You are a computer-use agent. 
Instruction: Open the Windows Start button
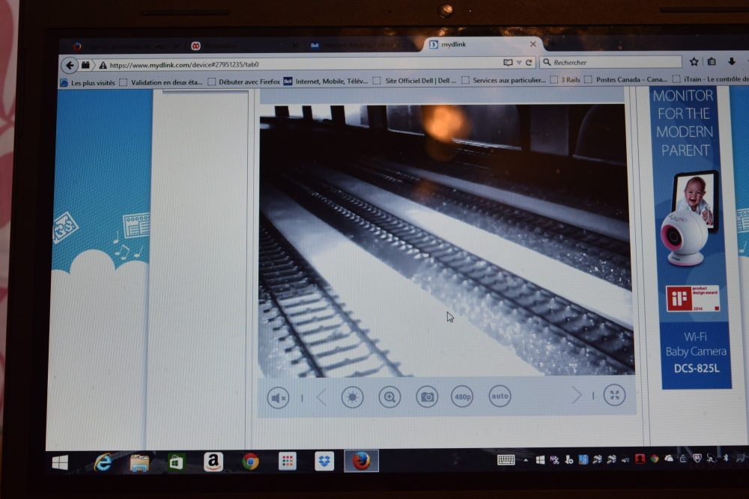pyautogui.click(x=60, y=463)
